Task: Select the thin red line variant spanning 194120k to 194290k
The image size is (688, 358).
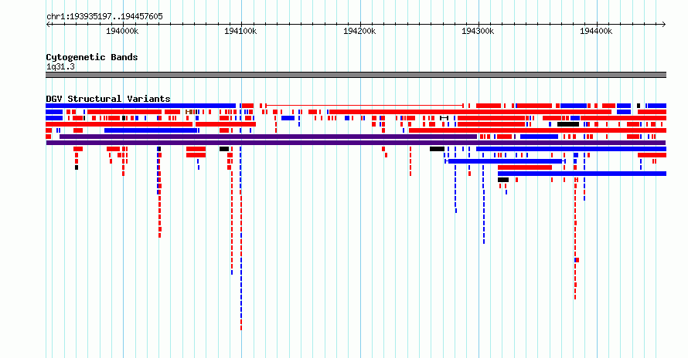Action: (x=365, y=106)
